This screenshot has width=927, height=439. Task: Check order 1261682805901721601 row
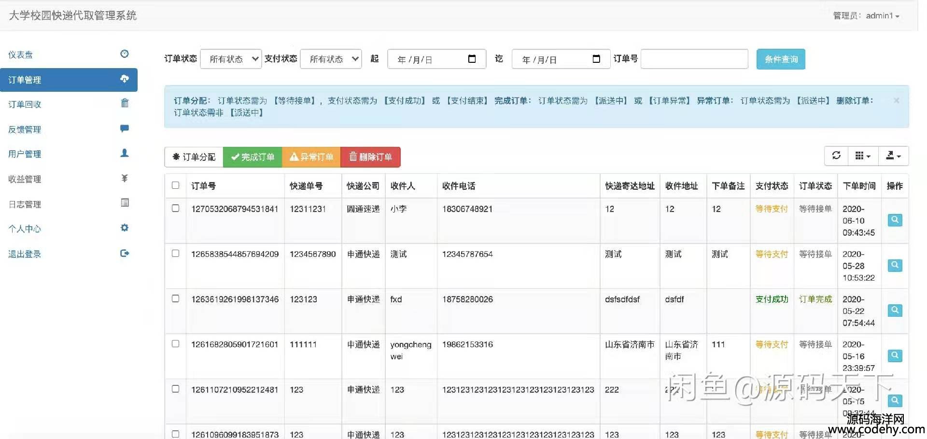pyautogui.click(x=176, y=344)
